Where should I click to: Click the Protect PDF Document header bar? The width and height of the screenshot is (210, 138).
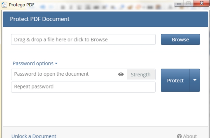(105, 19)
